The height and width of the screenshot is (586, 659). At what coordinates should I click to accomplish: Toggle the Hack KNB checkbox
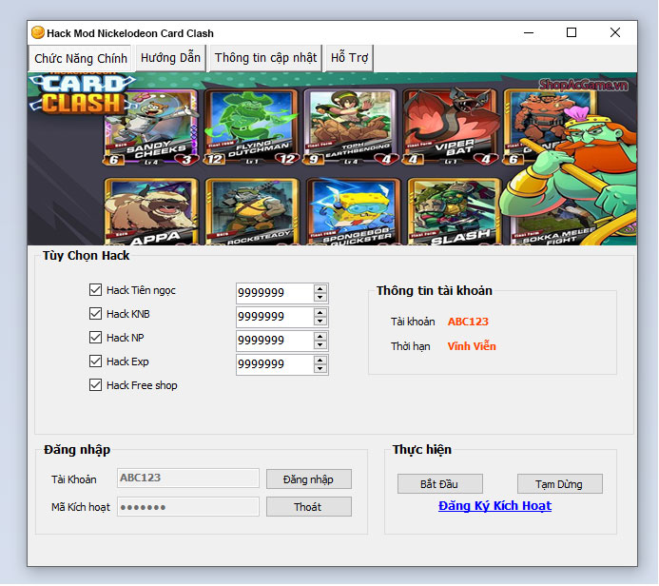(x=95, y=314)
